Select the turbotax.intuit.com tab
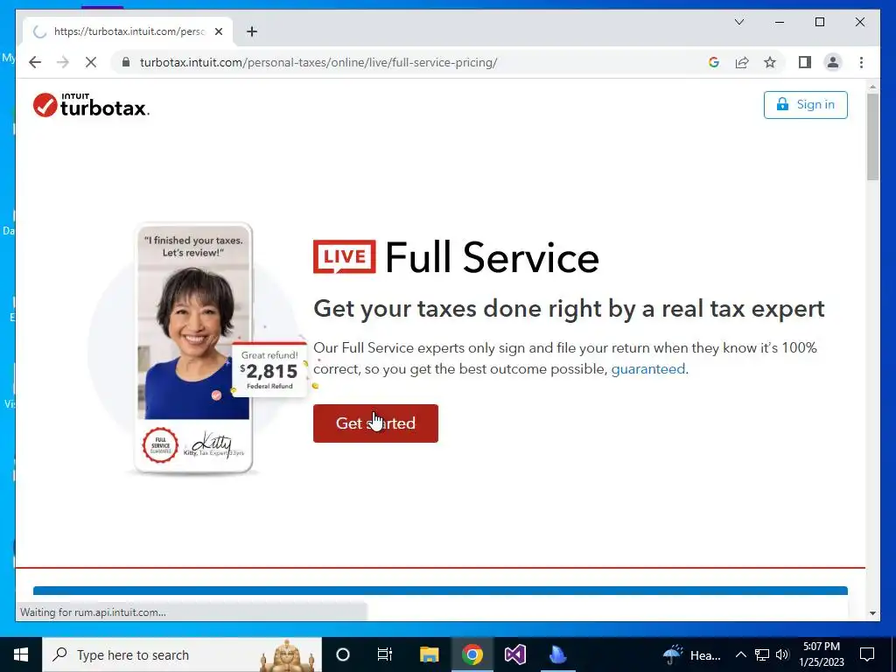The width and height of the screenshot is (896, 672). [x=128, y=31]
